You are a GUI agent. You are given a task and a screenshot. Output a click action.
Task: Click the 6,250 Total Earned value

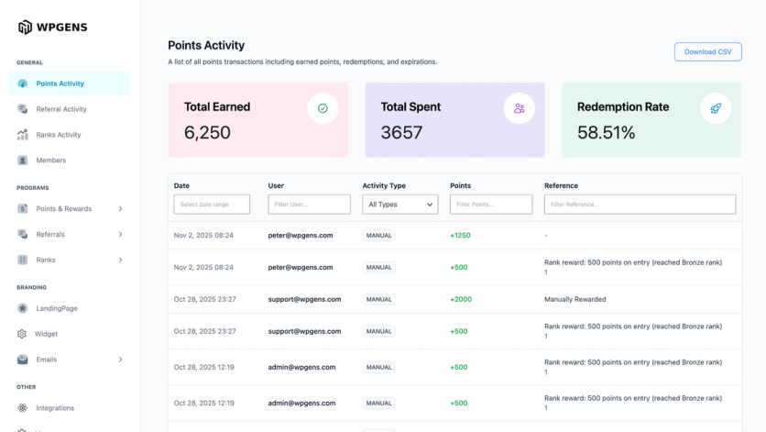click(x=207, y=133)
